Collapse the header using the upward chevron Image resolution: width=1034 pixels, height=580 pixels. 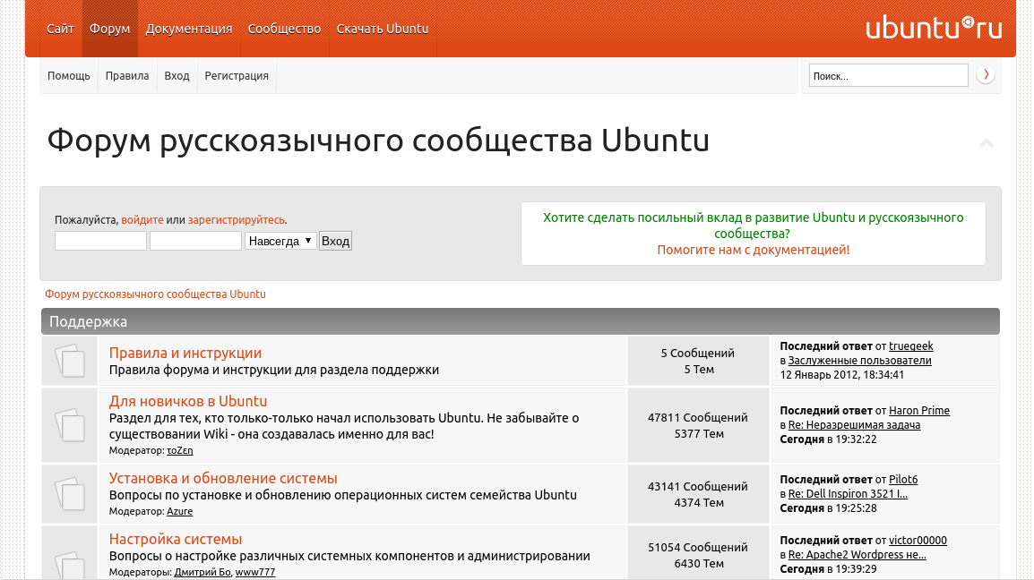[x=986, y=143]
